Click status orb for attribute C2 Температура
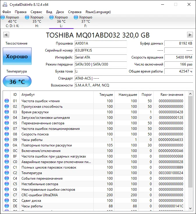The width and height of the screenshot is (196, 214). (x=7, y=173)
